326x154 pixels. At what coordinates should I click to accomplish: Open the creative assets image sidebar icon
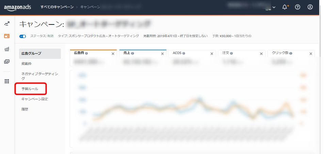coord(7,62)
